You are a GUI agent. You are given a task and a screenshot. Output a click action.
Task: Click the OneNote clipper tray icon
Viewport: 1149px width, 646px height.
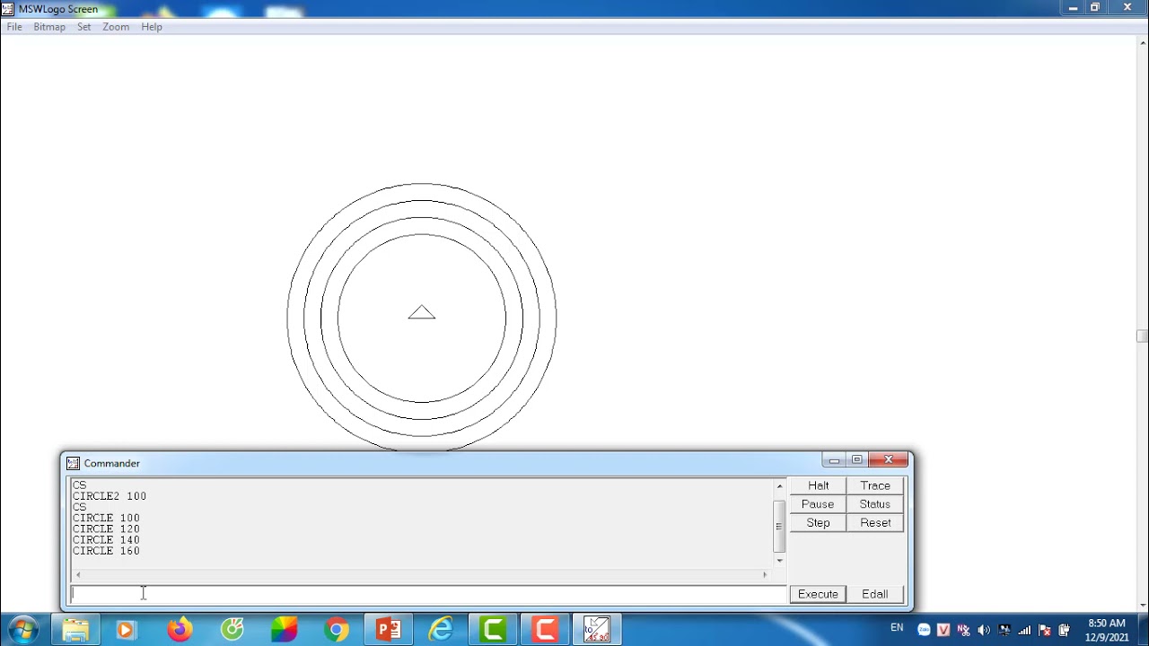(x=964, y=630)
